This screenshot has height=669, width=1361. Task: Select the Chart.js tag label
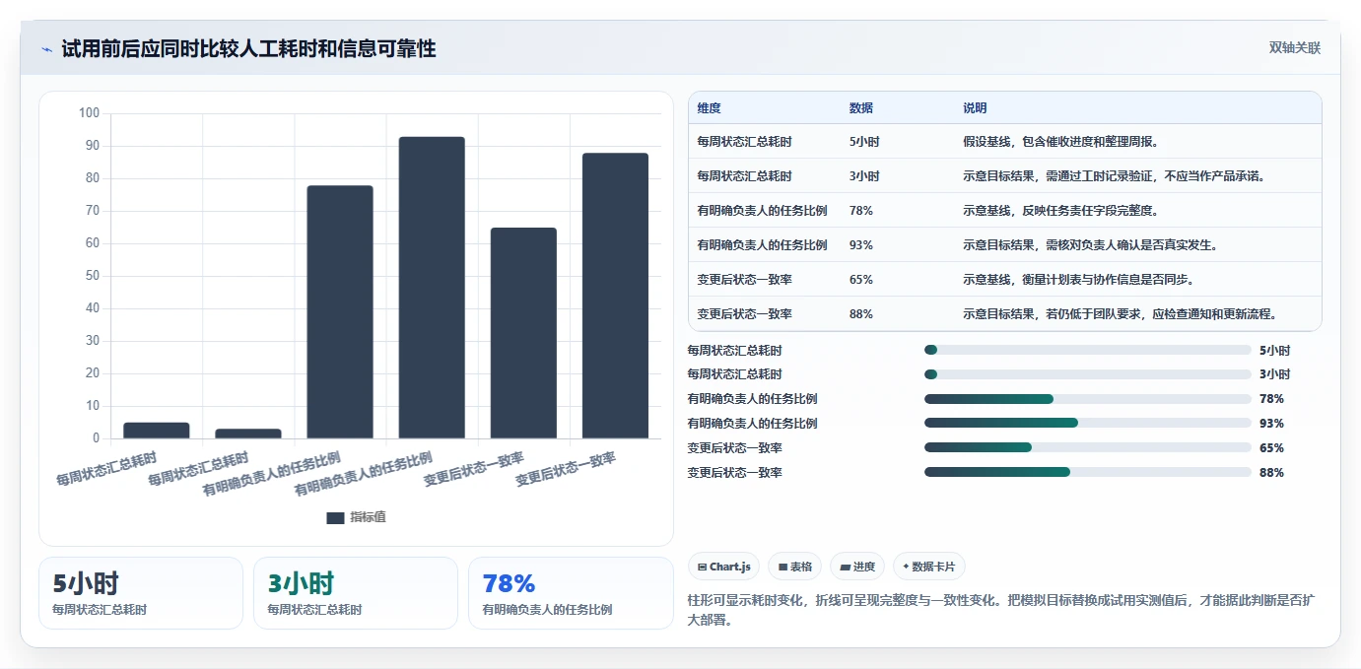pos(729,567)
